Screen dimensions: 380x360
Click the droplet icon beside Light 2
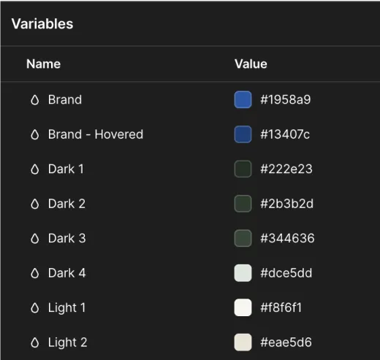click(x=35, y=342)
